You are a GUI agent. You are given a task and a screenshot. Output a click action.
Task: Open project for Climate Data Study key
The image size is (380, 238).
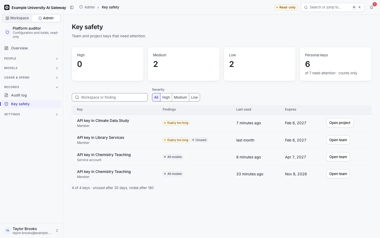click(340, 123)
